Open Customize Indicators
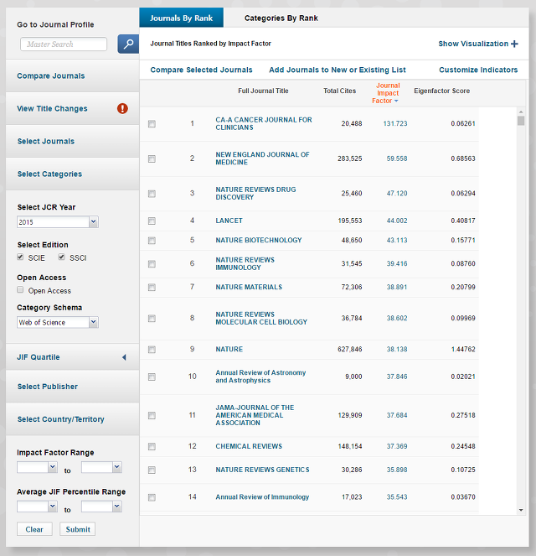Viewport: 536px width, 556px height. pyautogui.click(x=478, y=70)
